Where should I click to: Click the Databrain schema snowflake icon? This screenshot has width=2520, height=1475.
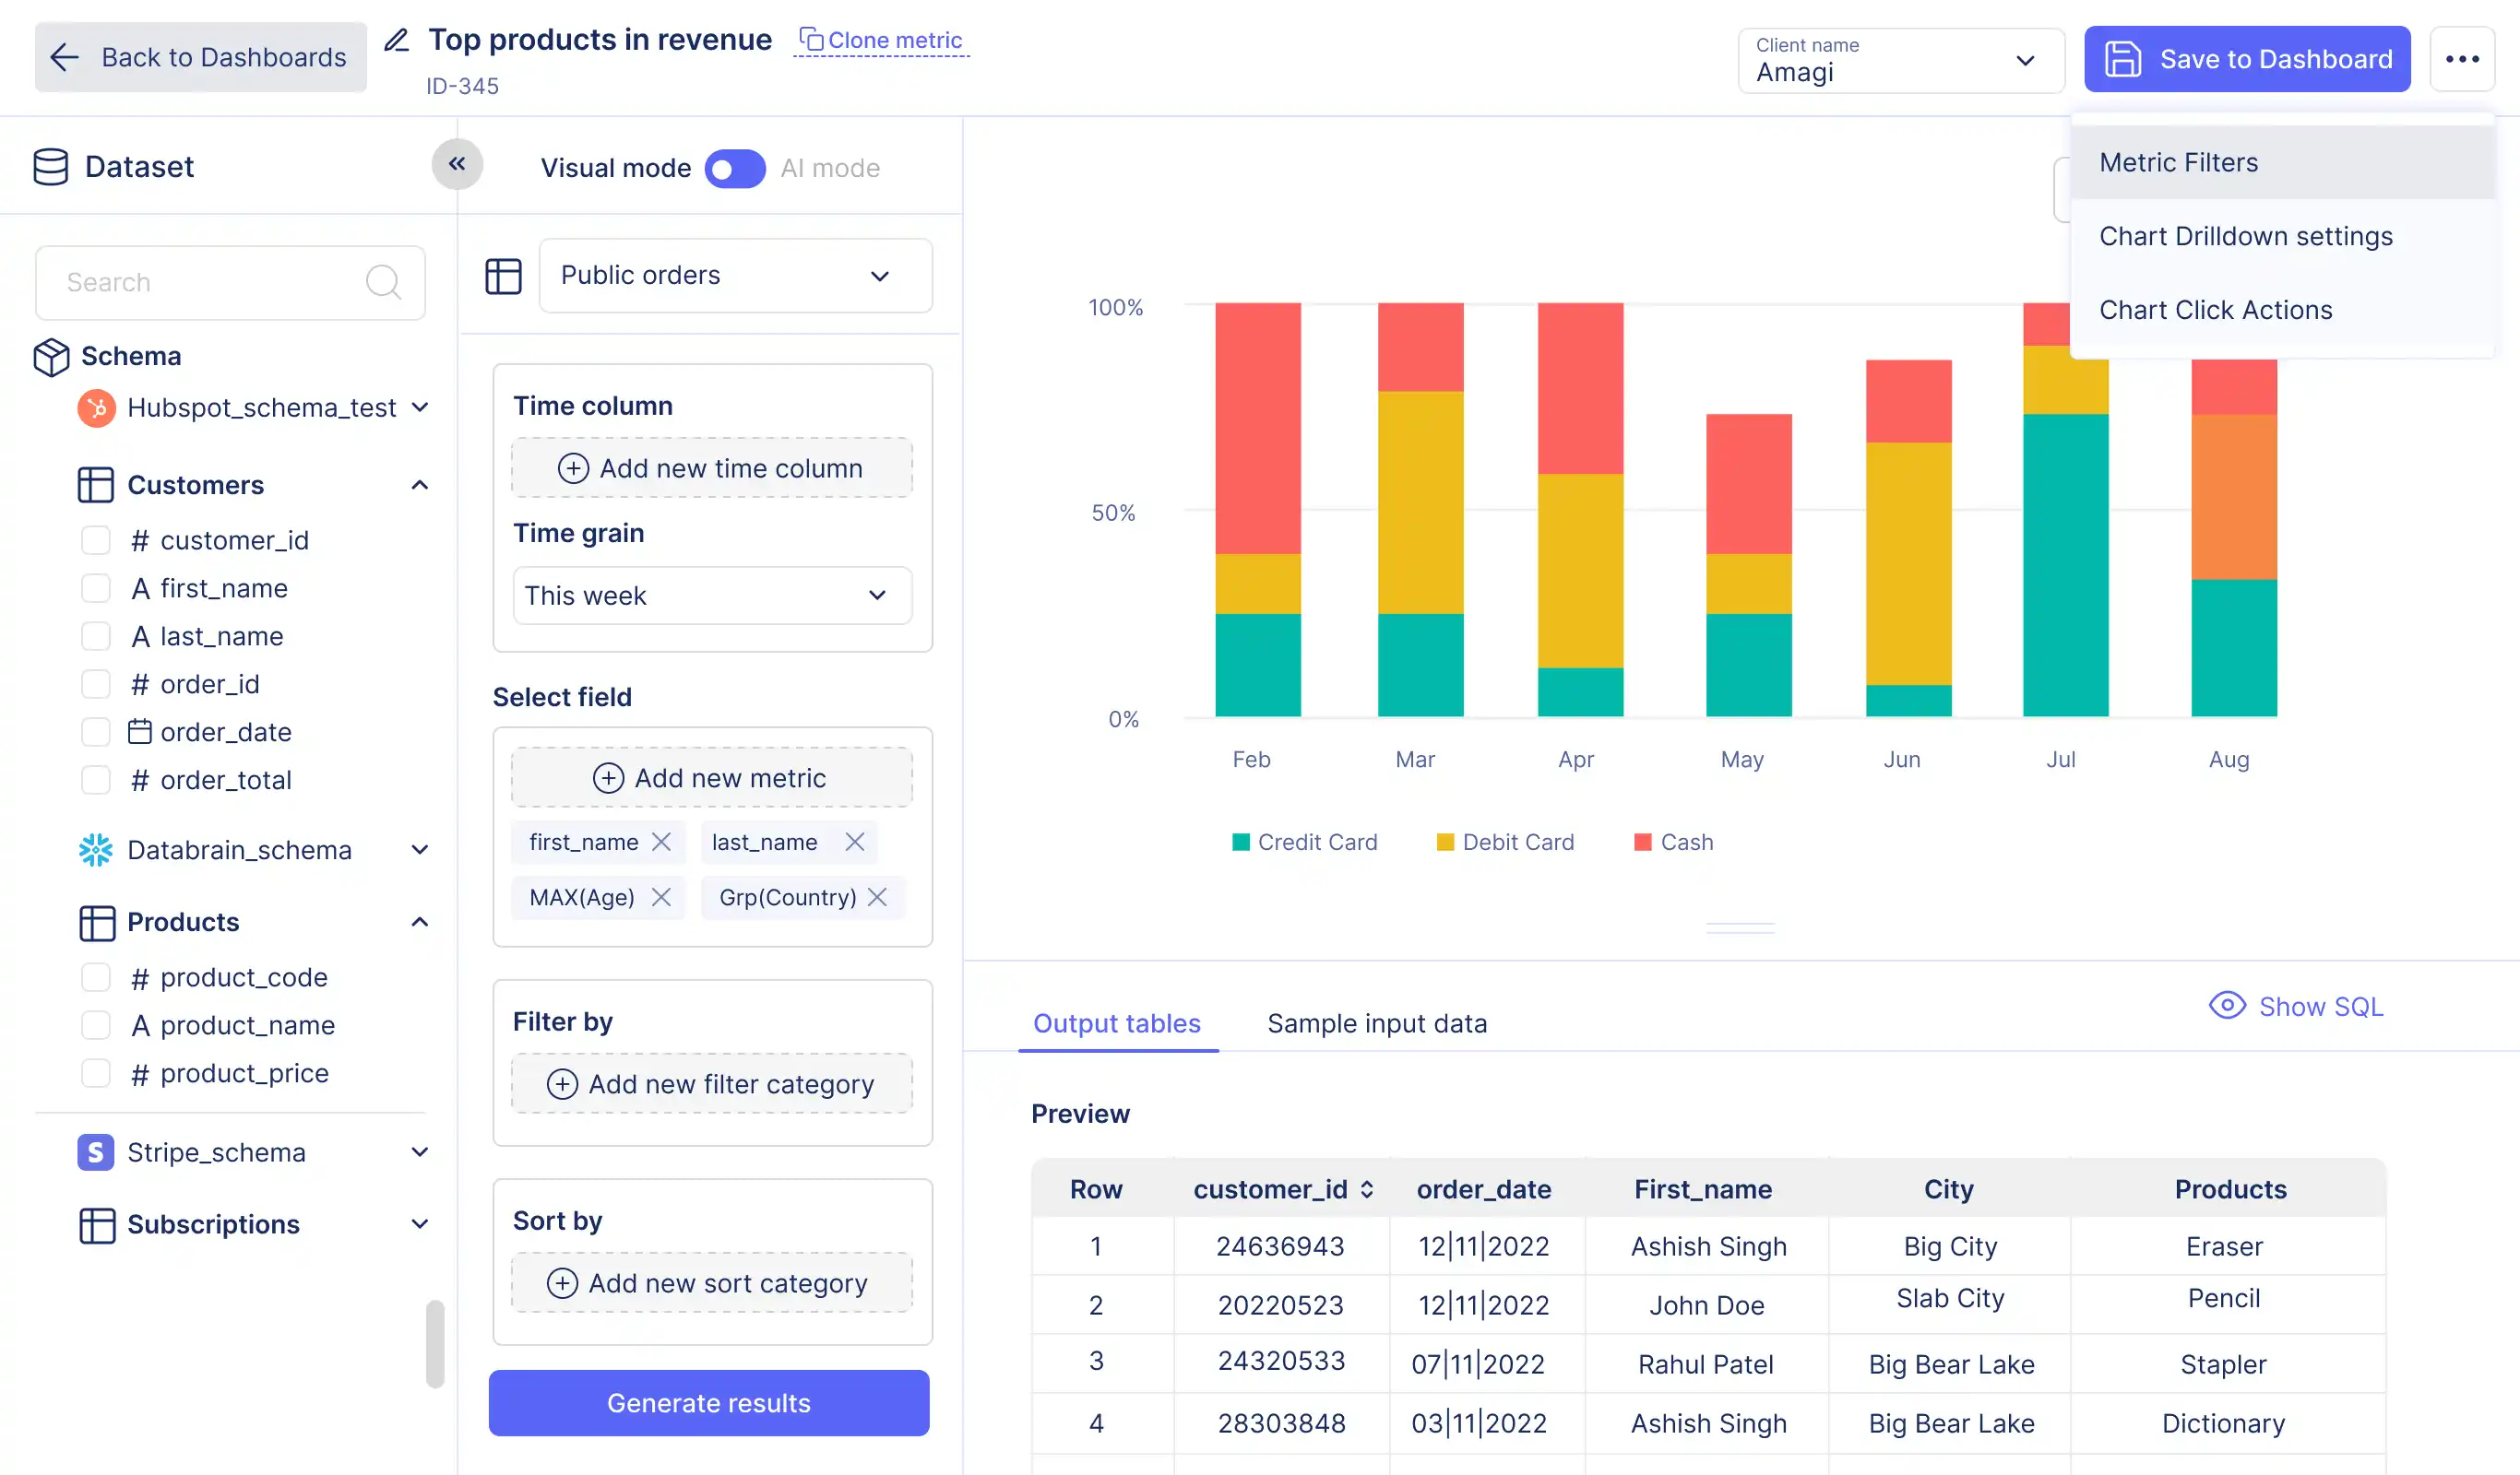tap(96, 849)
